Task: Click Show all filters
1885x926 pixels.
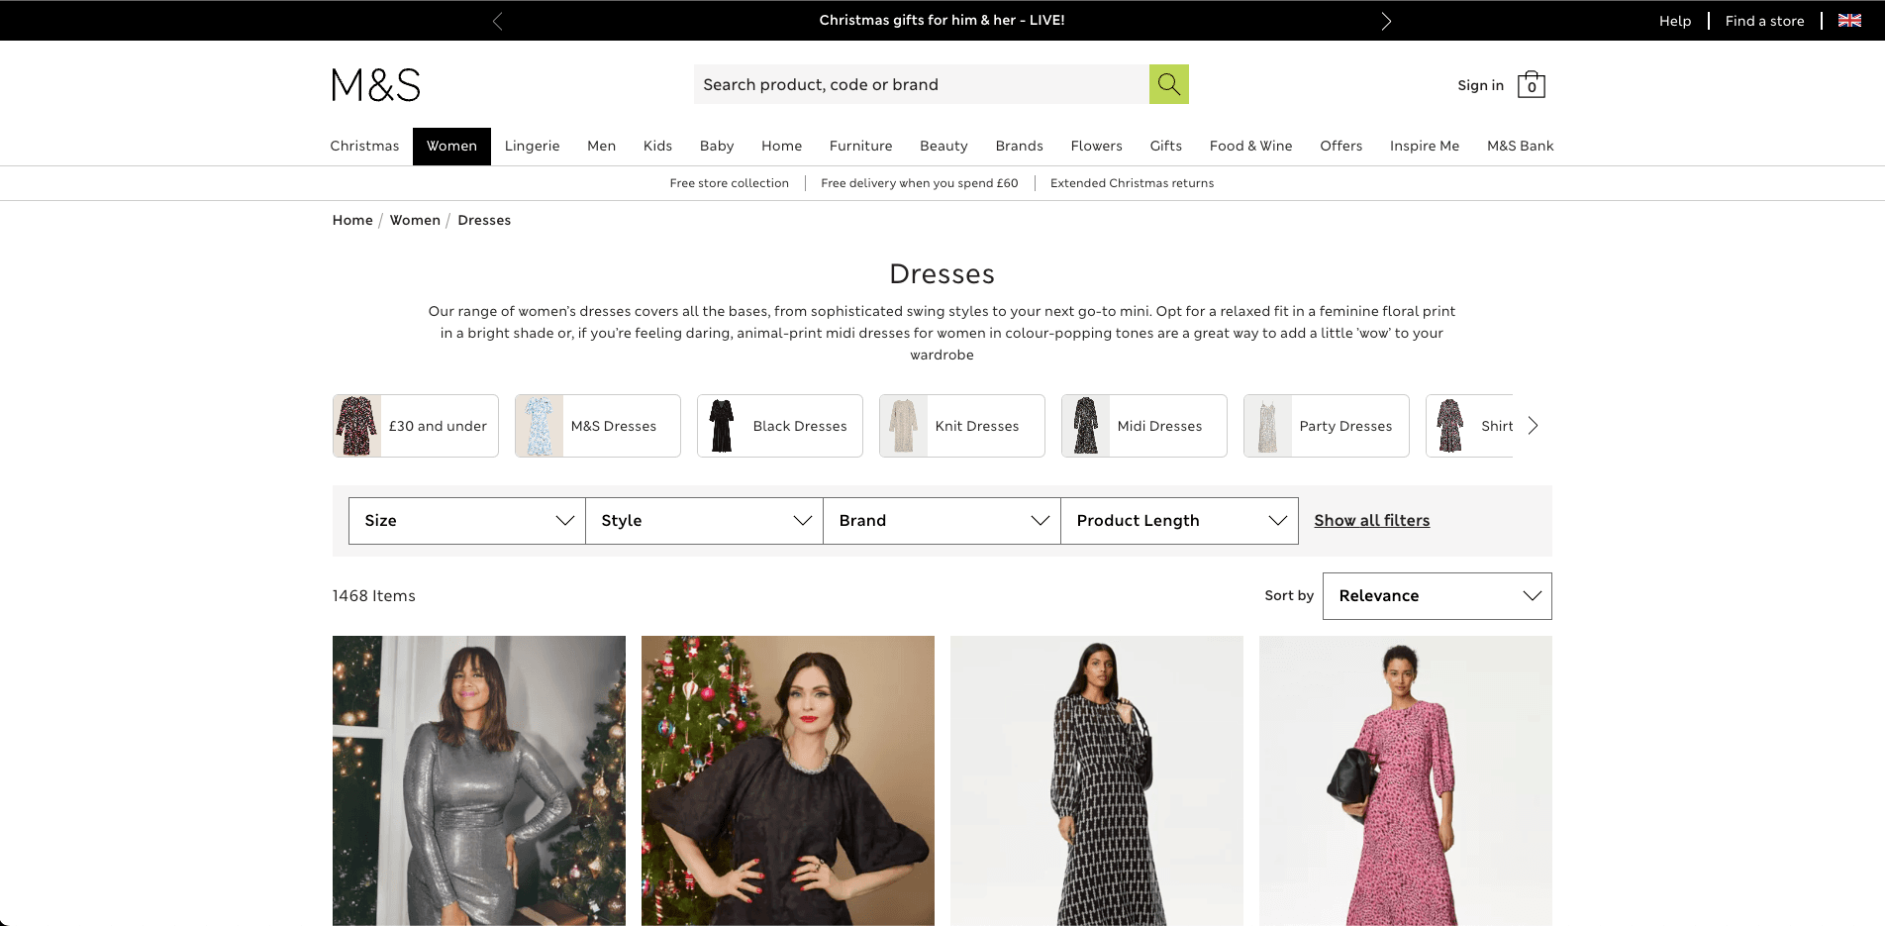Action: click(1371, 521)
